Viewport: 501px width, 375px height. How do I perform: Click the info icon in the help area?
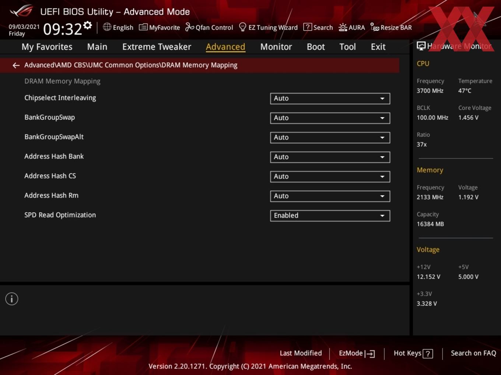click(x=12, y=299)
